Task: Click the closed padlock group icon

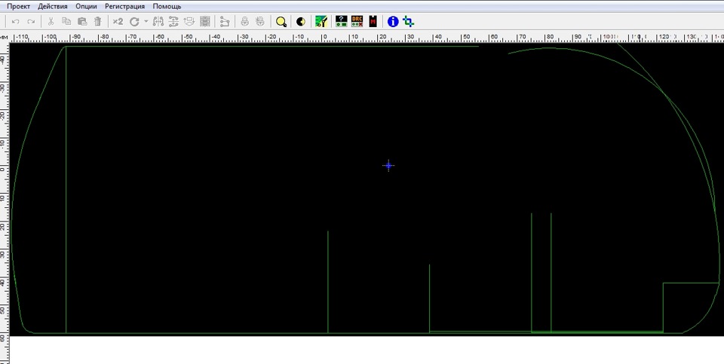Action: pos(244,22)
